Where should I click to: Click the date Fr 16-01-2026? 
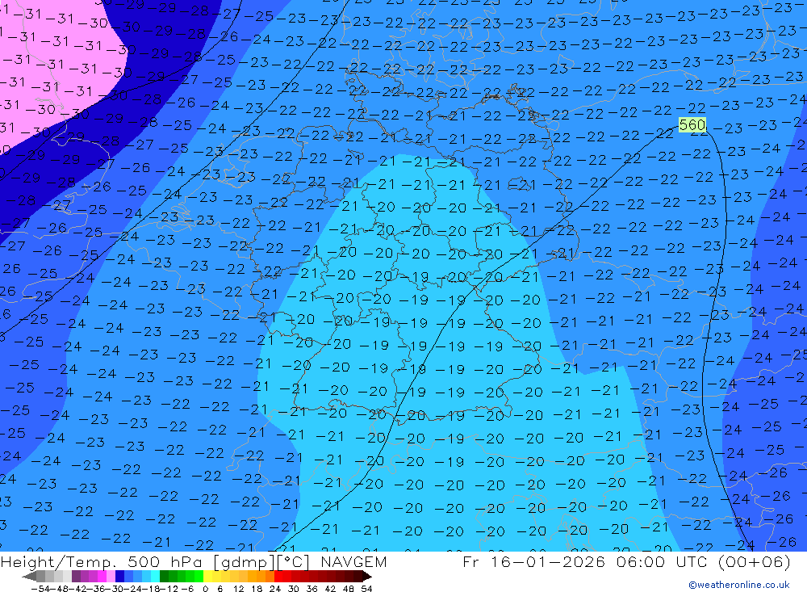[534, 562]
